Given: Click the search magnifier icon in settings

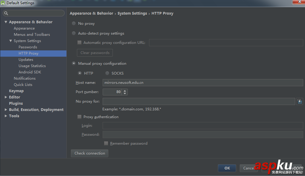Looking at the screenshot, I should [6, 13].
